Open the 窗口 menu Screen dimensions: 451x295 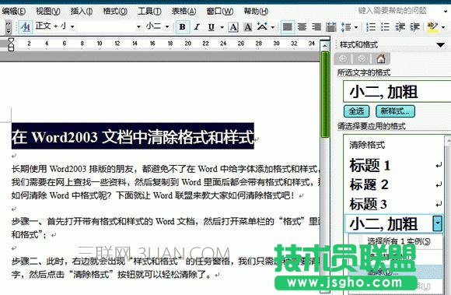pyautogui.click(x=220, y=11)
